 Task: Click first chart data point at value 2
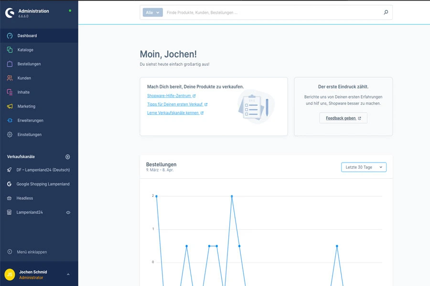click(157, 196)
